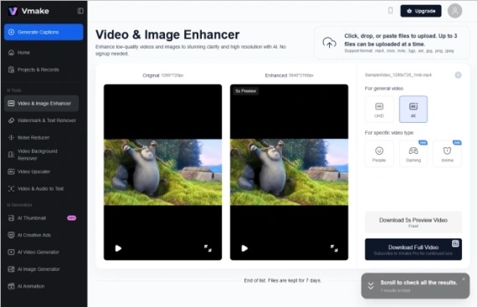Click the Video Background Remover icon

tap(11, 155)
